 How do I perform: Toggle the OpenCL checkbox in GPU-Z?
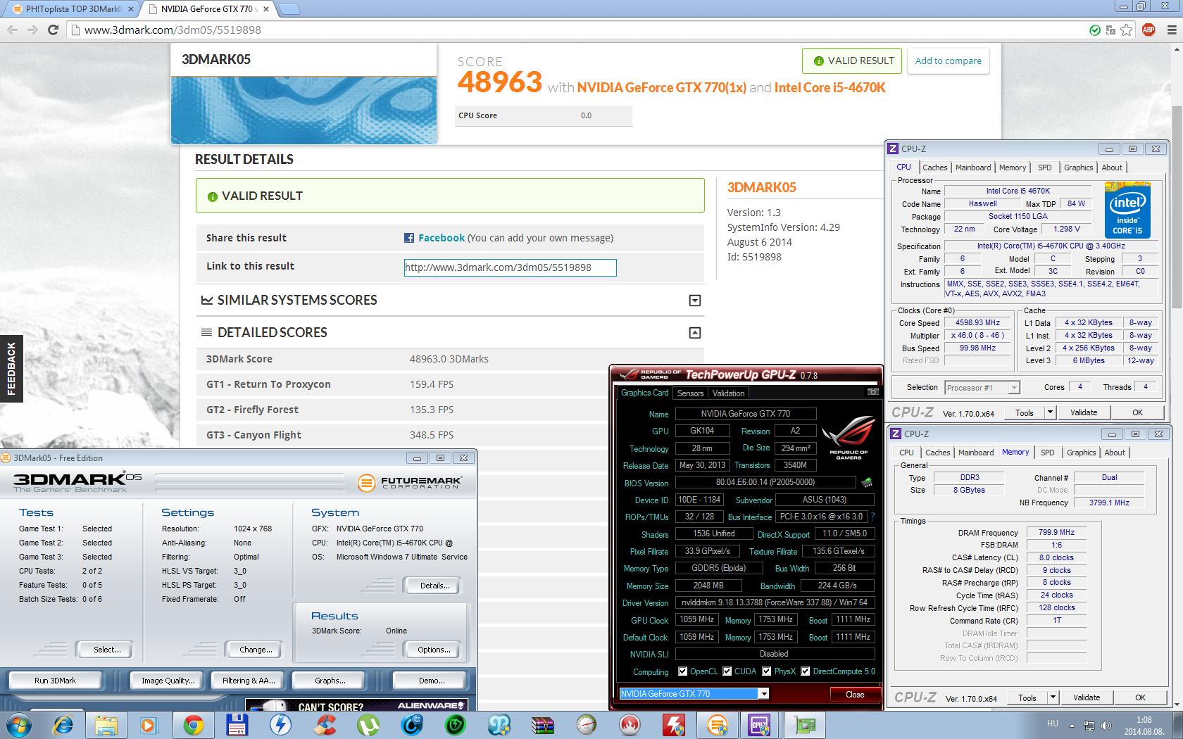point(682,671)
